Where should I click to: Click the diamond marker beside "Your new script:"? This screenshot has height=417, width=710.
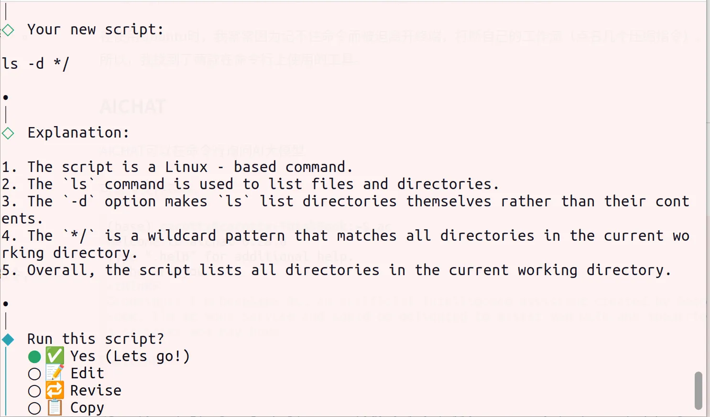tap(8, 30)
